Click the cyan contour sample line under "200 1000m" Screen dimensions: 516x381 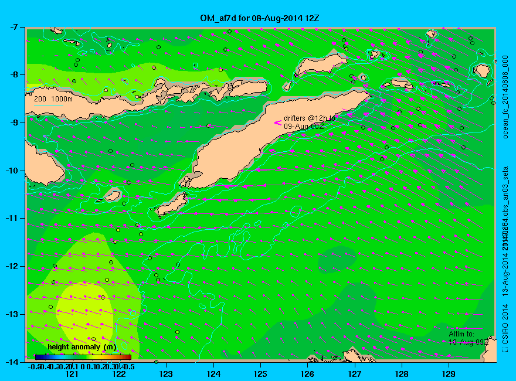(49, 106)
